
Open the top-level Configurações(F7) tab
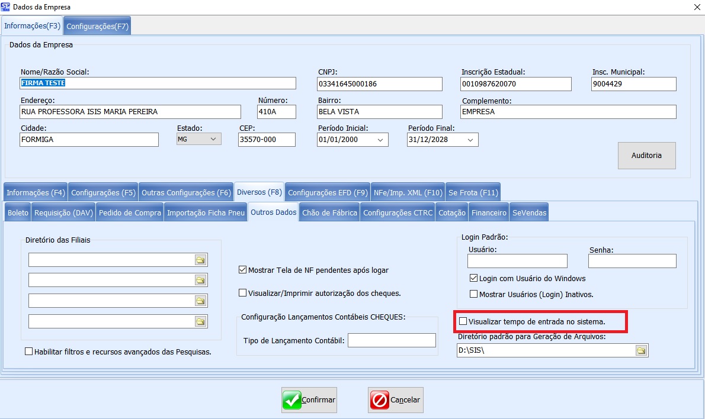(x=97, y=26)
